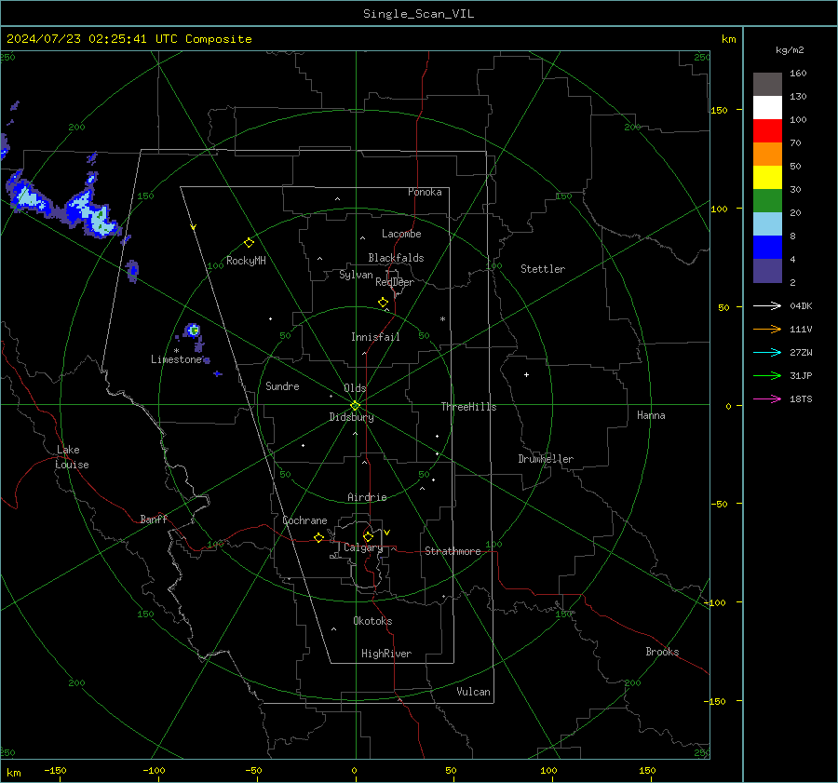The width and height of the screenshot is (838, 783).
Task: Click the kg/m2 units label
Action: click(x=790, y=50)
